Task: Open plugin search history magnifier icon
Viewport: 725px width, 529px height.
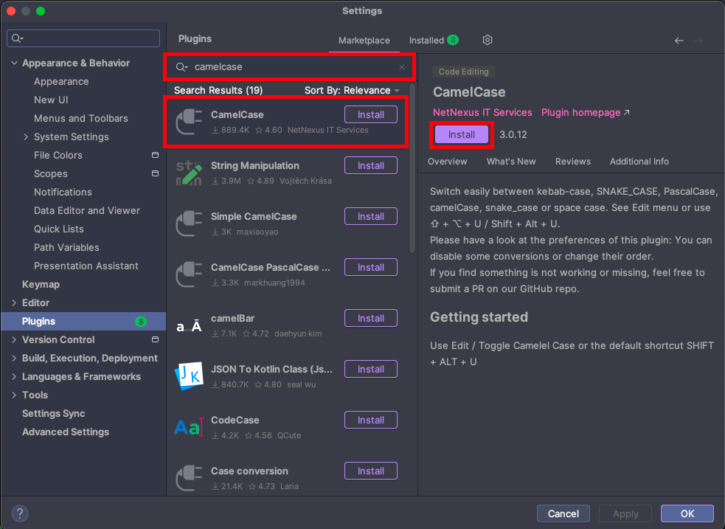Action: coord(181,67)
